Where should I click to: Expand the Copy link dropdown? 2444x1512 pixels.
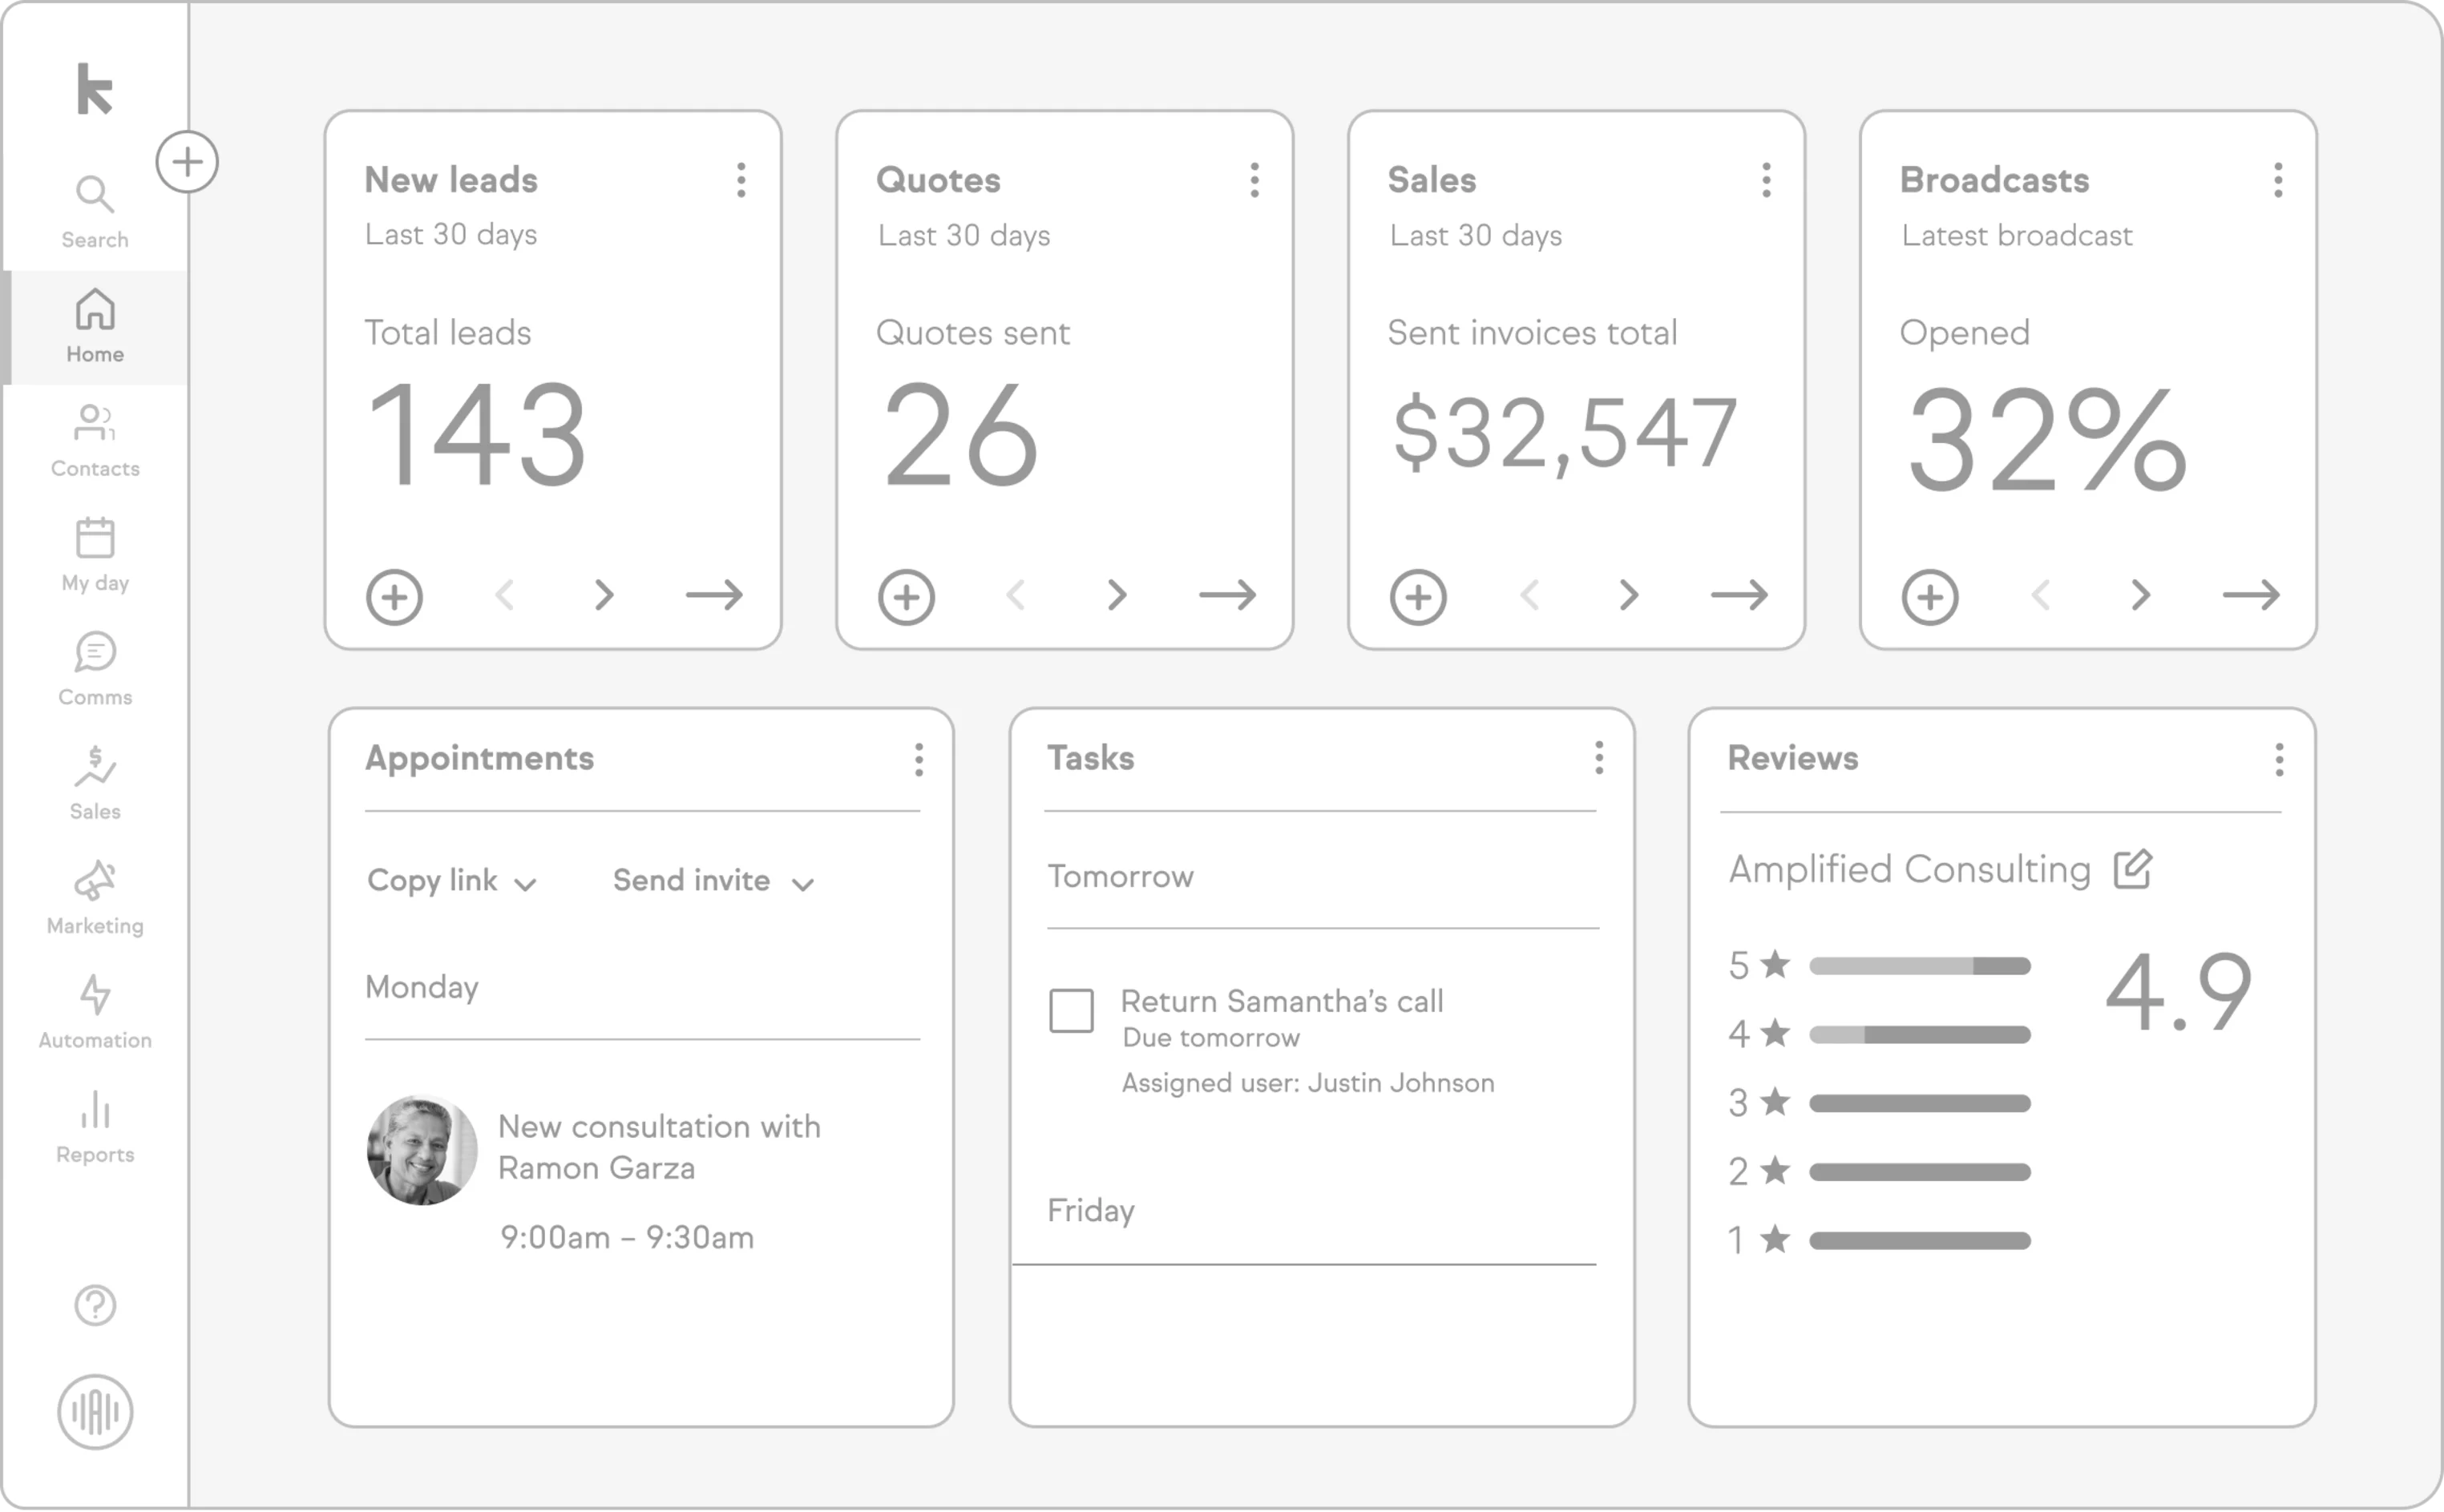tap(452, 881)
